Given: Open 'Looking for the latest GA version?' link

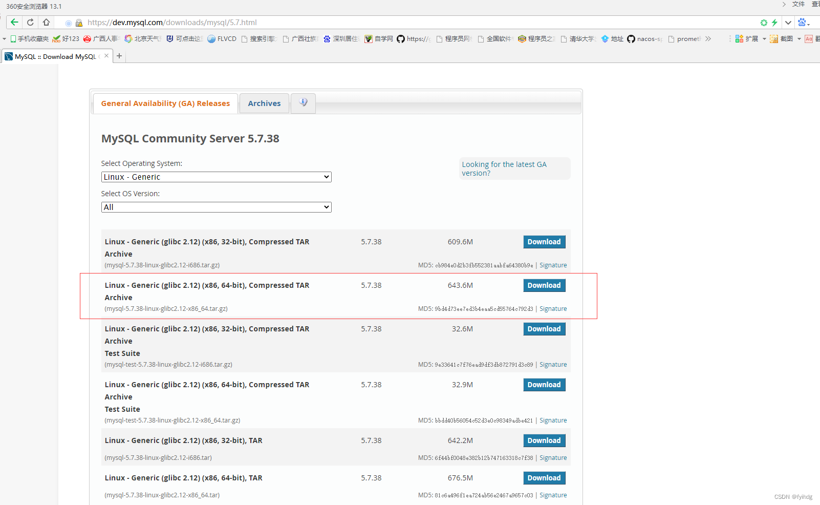Looking at the screenshot, I should [504, 169].
